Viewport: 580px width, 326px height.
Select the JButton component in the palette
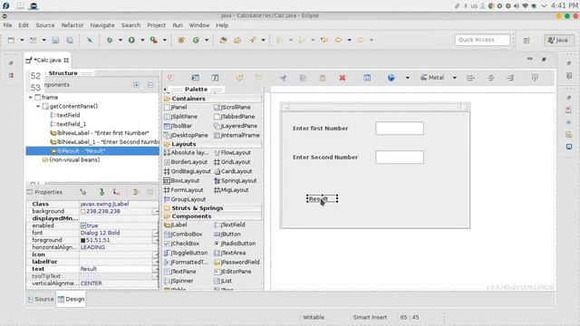[x=227, y=234]
